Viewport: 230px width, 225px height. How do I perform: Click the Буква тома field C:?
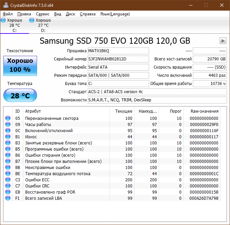tap(118, 84)
